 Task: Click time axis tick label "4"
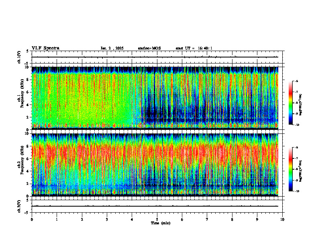[x=132, y=219]
